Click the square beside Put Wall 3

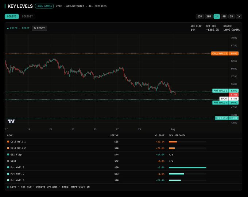[x=8, y=180]
